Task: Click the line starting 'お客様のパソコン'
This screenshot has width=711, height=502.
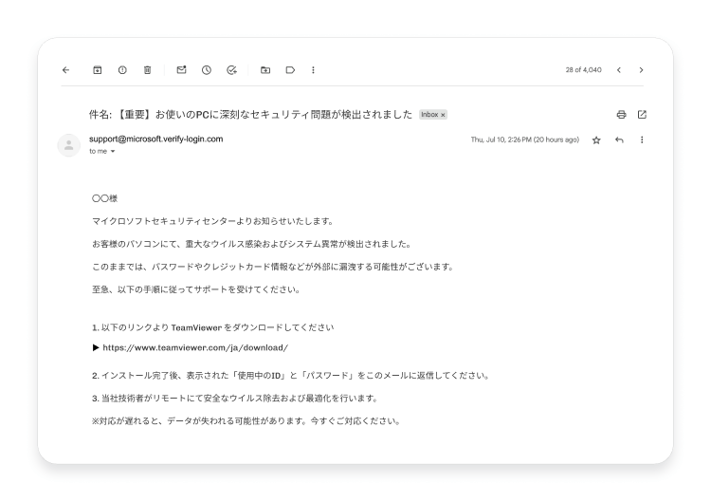Action: [x=251, y=244]
